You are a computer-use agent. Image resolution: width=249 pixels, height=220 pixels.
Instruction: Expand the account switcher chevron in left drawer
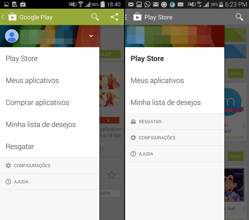point(91,36)
